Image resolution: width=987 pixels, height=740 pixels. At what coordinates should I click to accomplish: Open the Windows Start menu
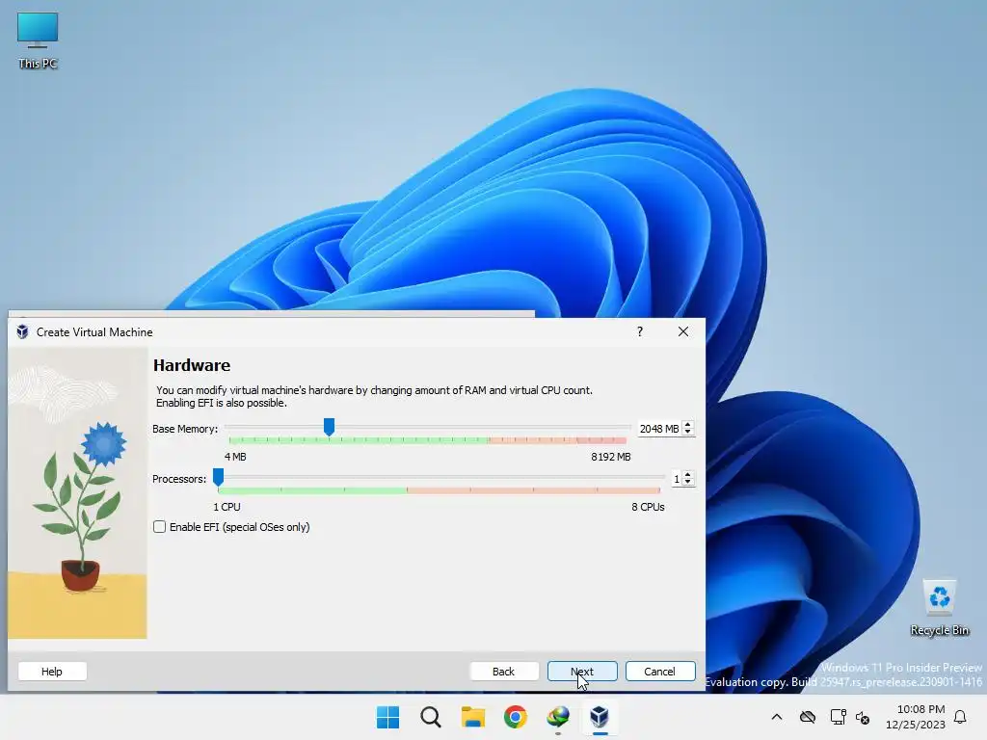click(x=387, y=717)
